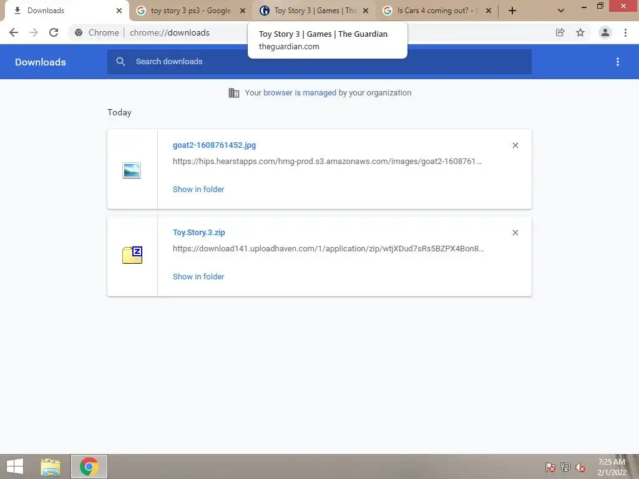Click the magnifier icon in Search downloads
Viewport: 639px width, 479px height.
pos(120,62)
